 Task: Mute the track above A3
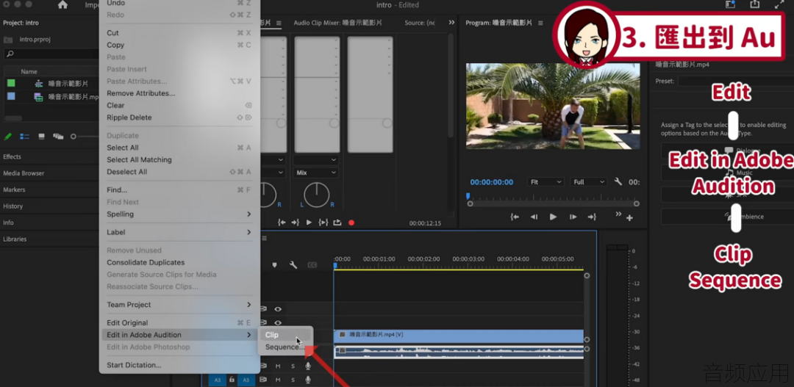click(x=278, y=366)
